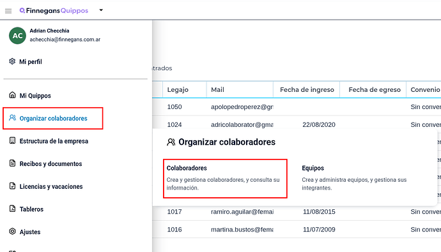Select legajo 1050 cell
The image size is (441, 252).
pyautogui.click(x=174, y=107)
